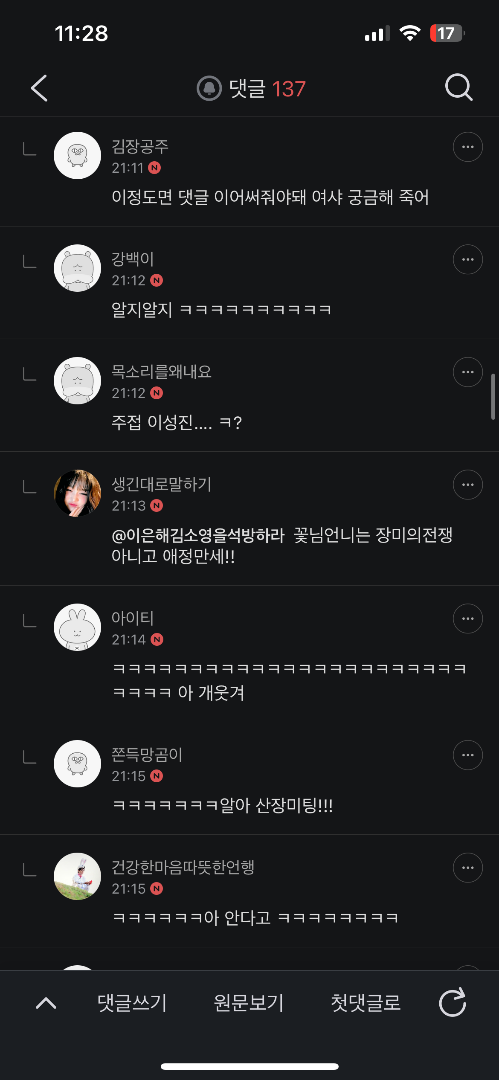Screen dimensions: 499x1080
Task: Open comment search magnifier icon
Action: point(458,87)
